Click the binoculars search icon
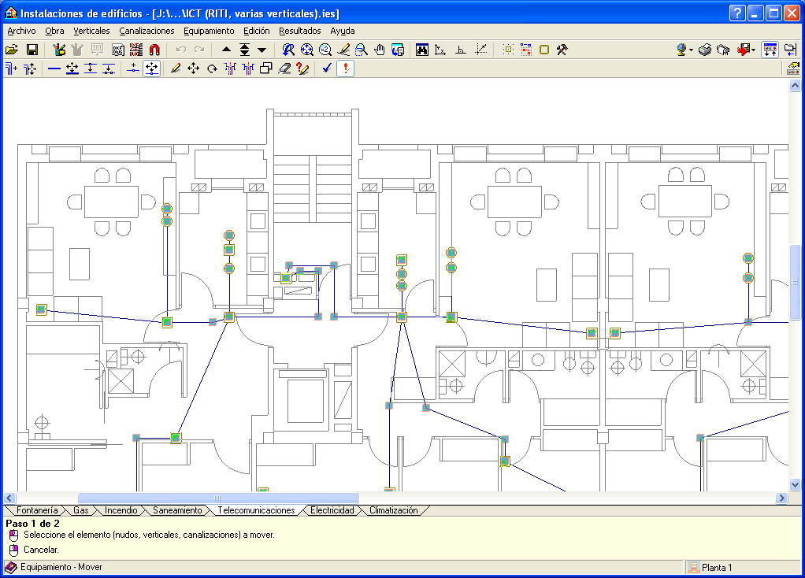Image resolution: width=805 pixels, height=578 pixels. [x=422, y=50]
